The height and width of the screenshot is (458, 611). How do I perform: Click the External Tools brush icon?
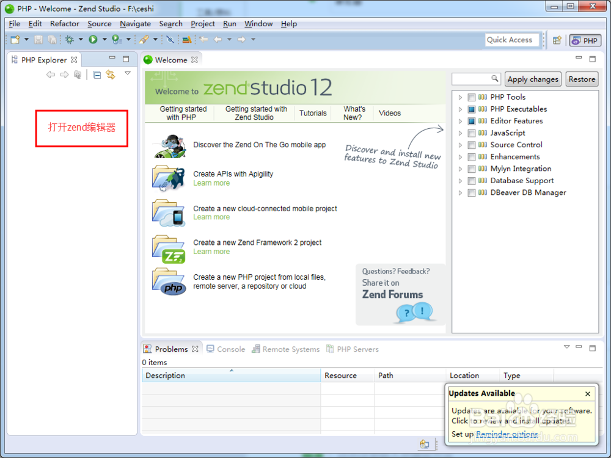point(144,39)
